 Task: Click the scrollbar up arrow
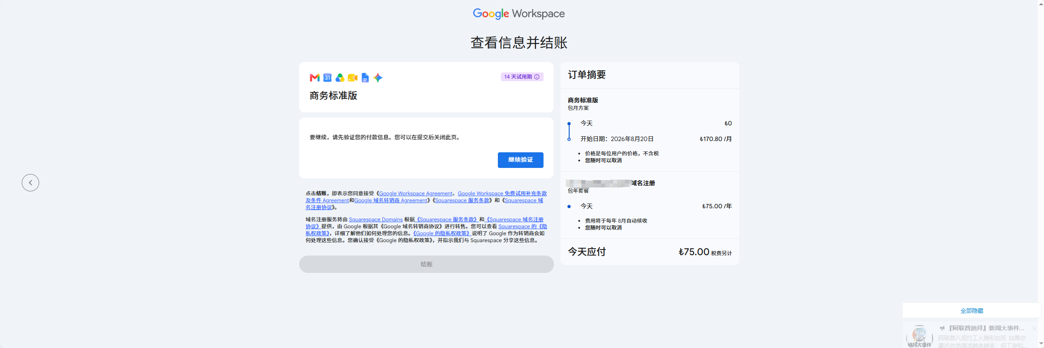[1041, 3]
